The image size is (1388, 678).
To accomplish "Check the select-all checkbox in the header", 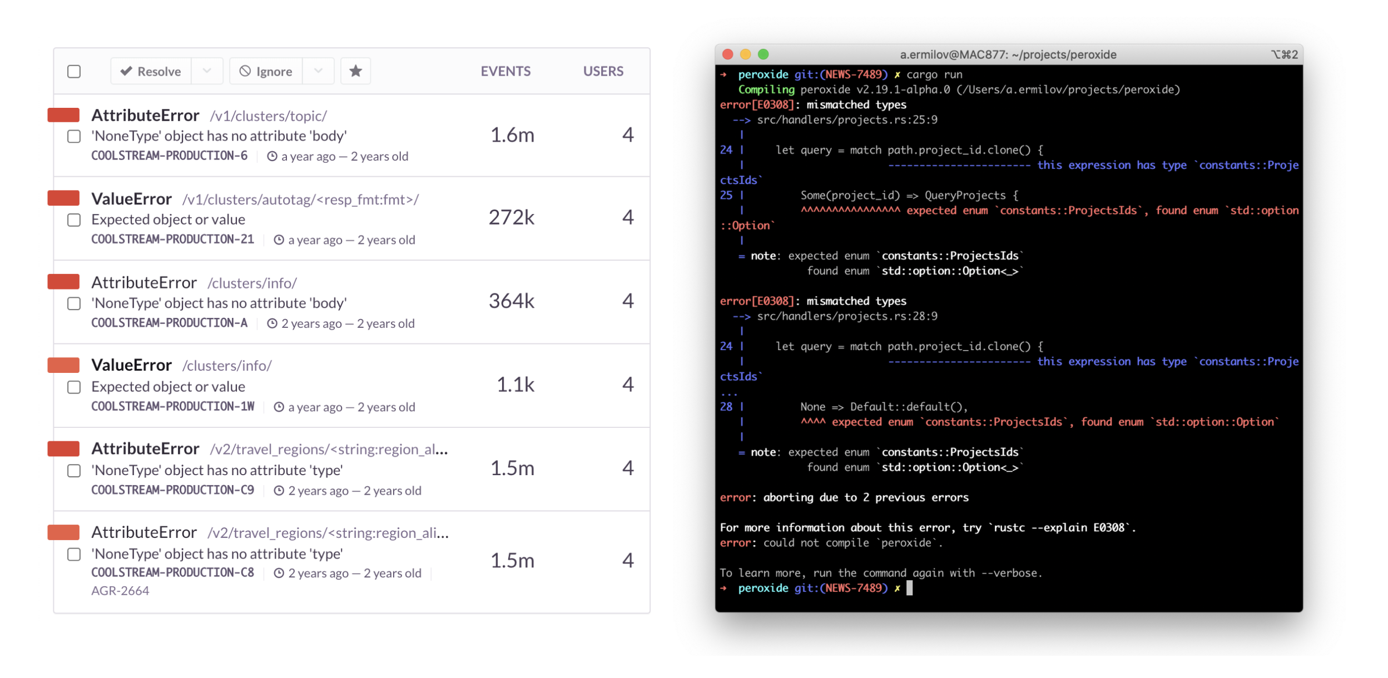I will [x=73, y=71].
